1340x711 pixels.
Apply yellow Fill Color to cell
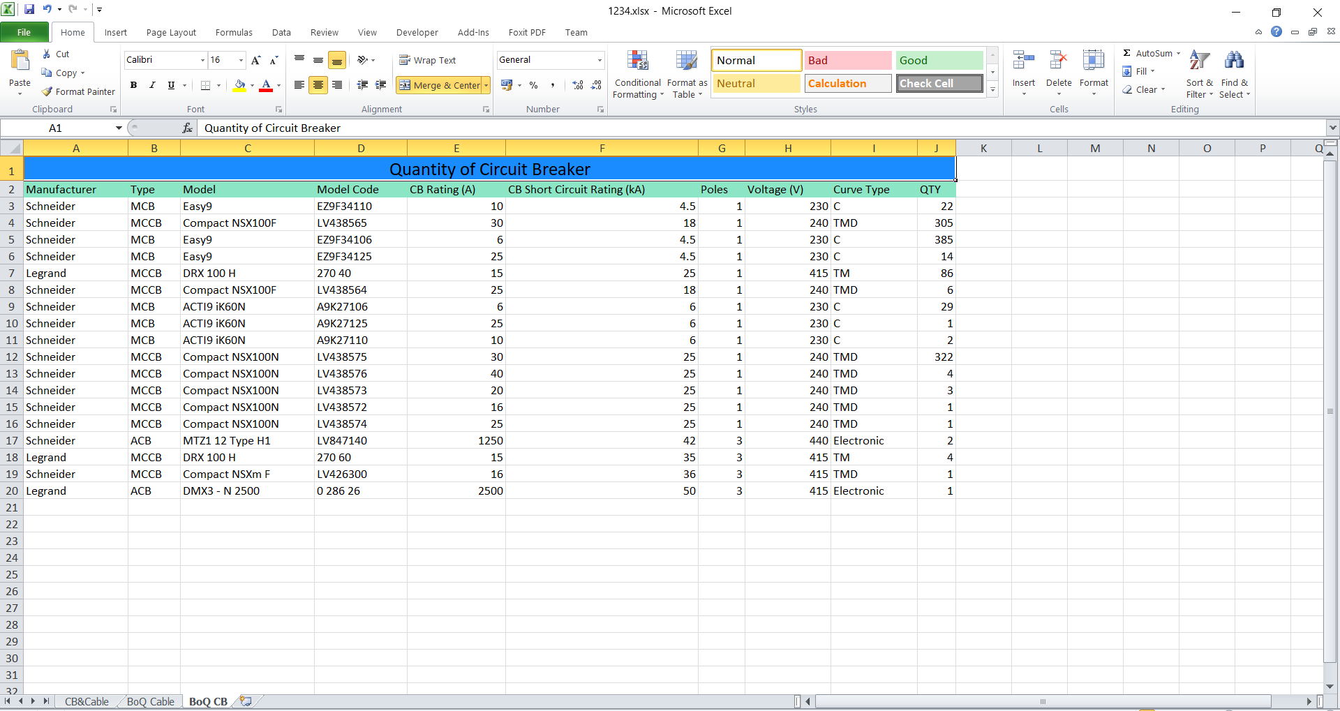[x=239, y=85]
